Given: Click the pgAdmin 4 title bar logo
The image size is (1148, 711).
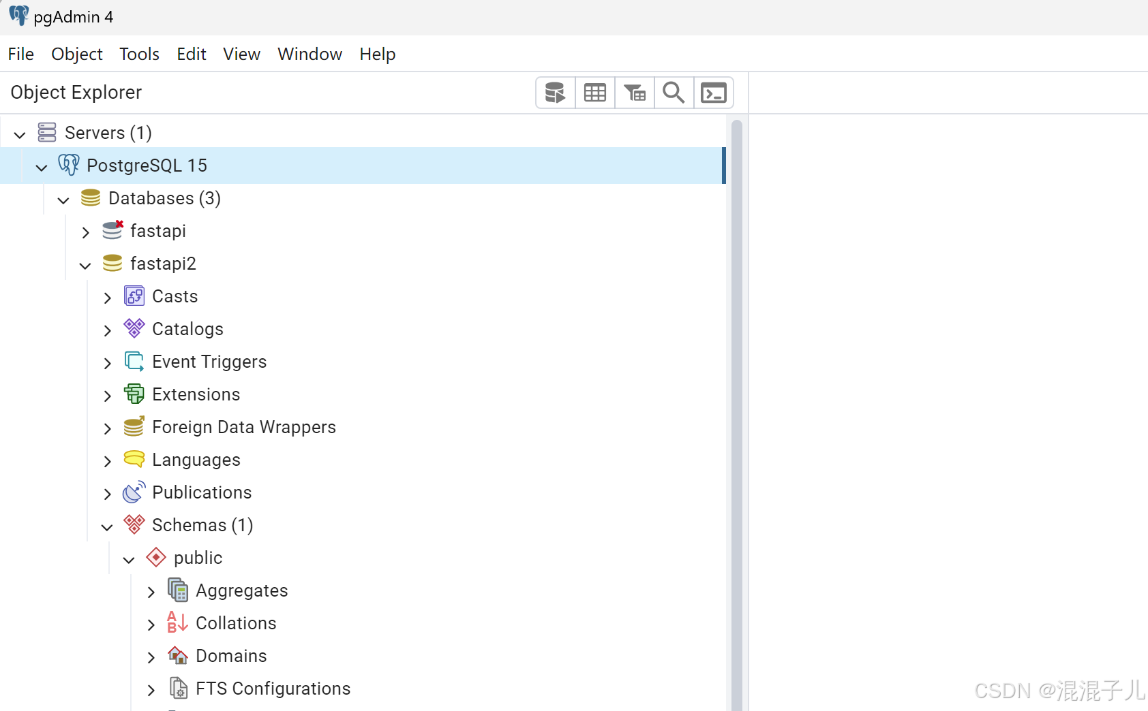Looking at the screenshot, I should coord(19,16).
